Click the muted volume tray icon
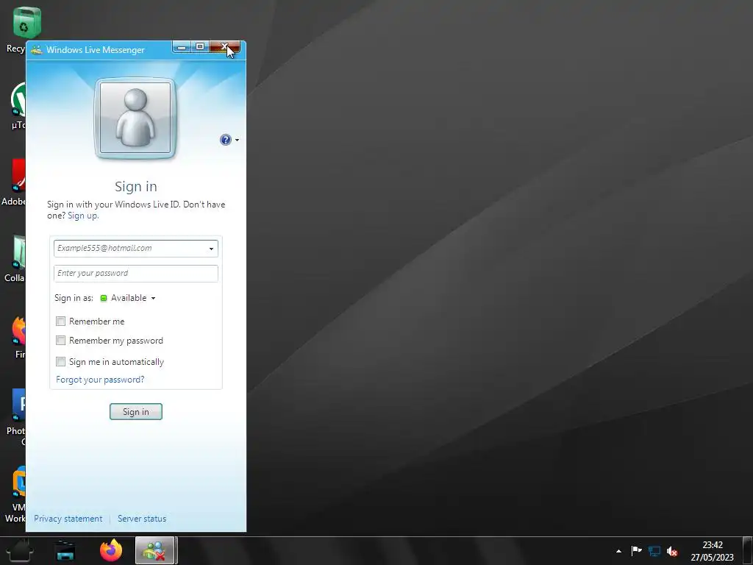 (x=672, y=551)
